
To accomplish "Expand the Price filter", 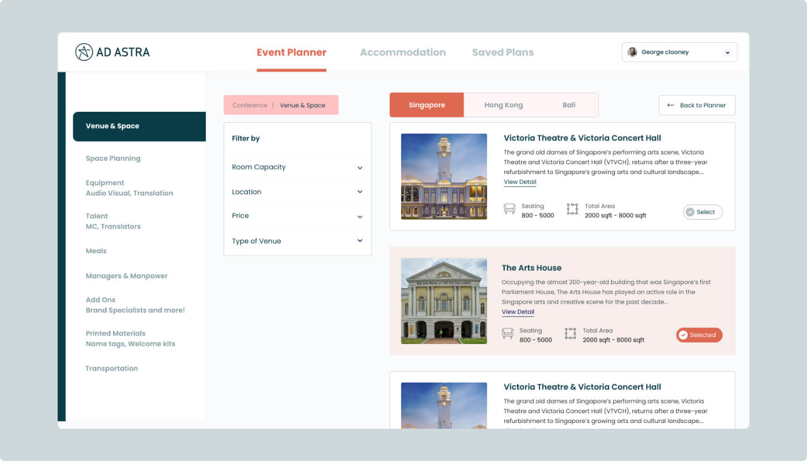I will click(297, 216).
